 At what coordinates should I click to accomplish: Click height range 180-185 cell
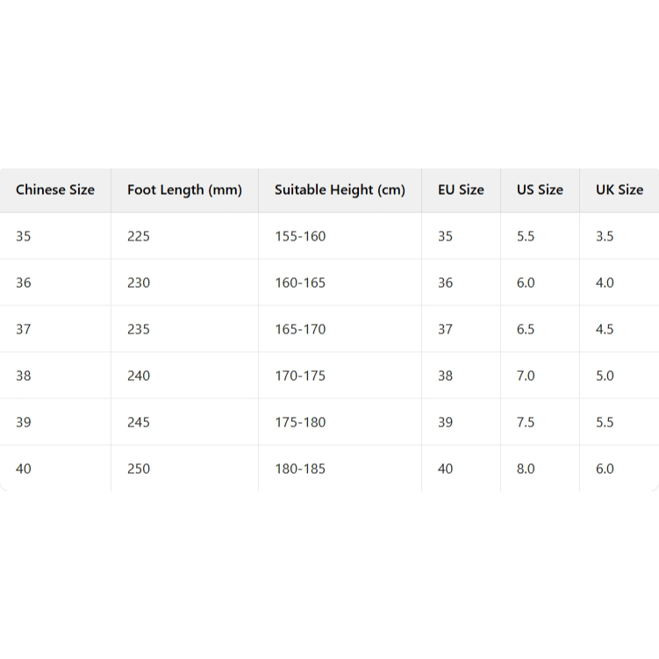coord(340,469)
